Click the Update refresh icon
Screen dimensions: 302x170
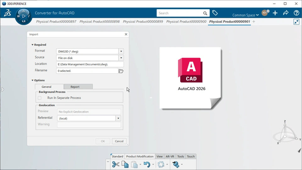pyautogui.click(x=161, y=164)
